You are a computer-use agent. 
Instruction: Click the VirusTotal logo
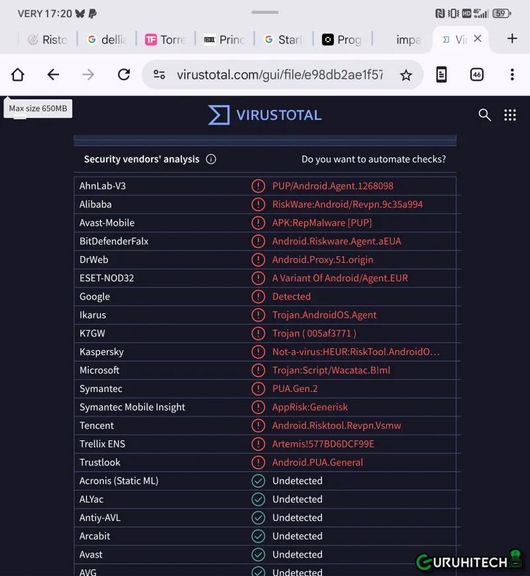pos(265,115)
